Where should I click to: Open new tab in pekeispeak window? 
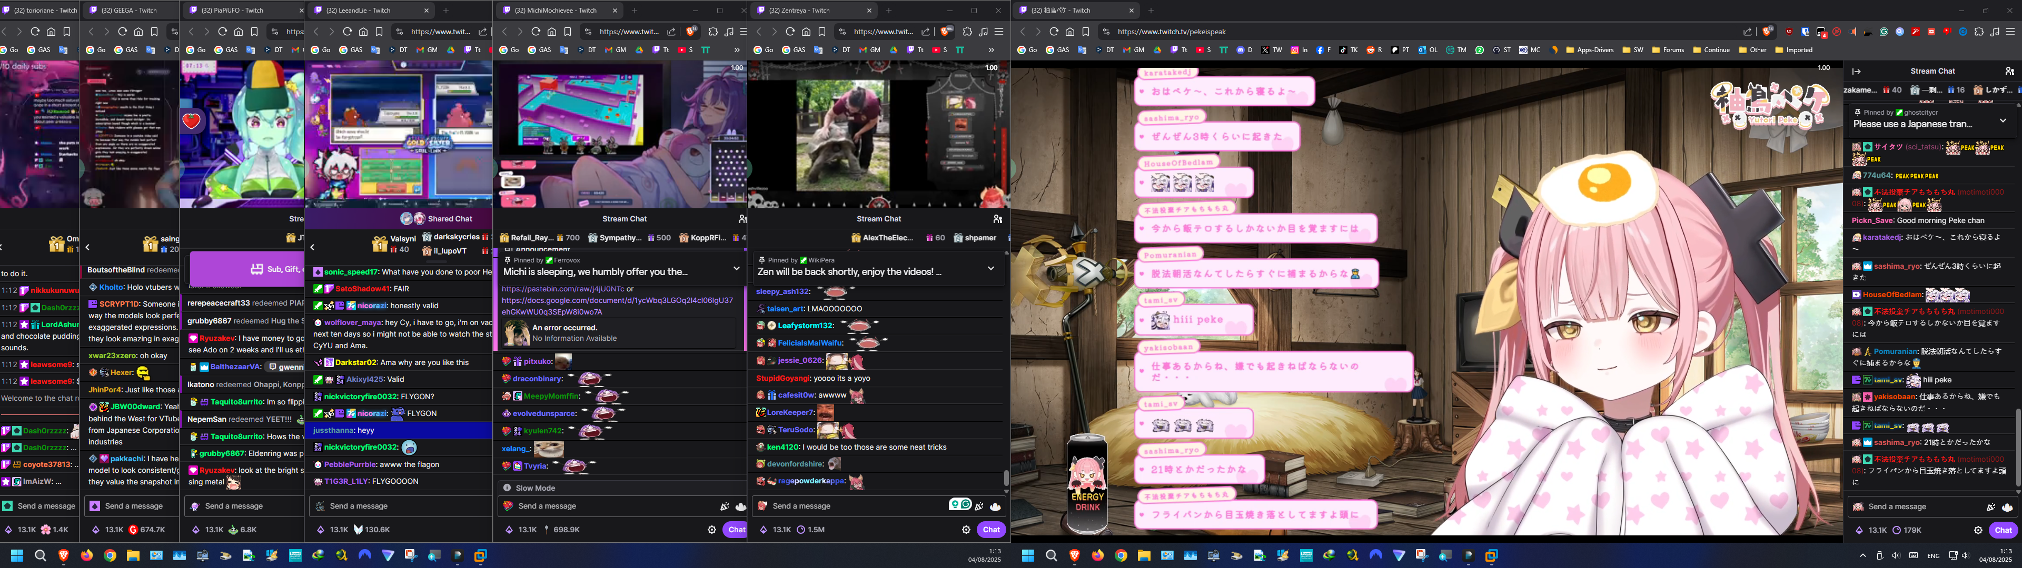pyautogui.click(x=1151, y=10)
